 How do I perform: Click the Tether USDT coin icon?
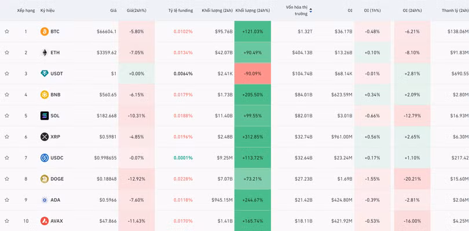coord(45,73)
